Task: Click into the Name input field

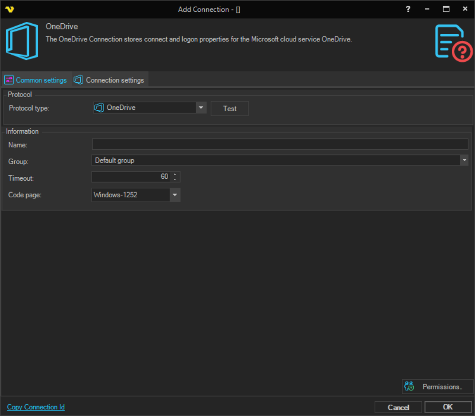Action: [280, 145]
